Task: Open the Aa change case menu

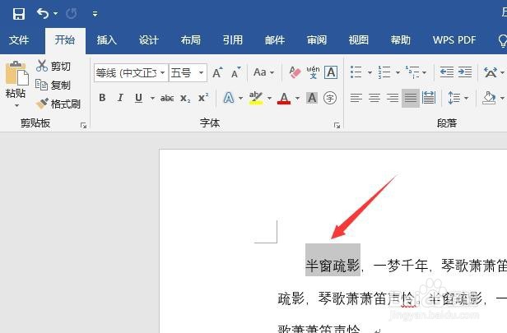Action: [263, 72]
